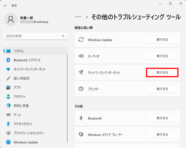
Task: Click the 時刻と言語 globe clock icon
Action: click(x=8, y=106)
